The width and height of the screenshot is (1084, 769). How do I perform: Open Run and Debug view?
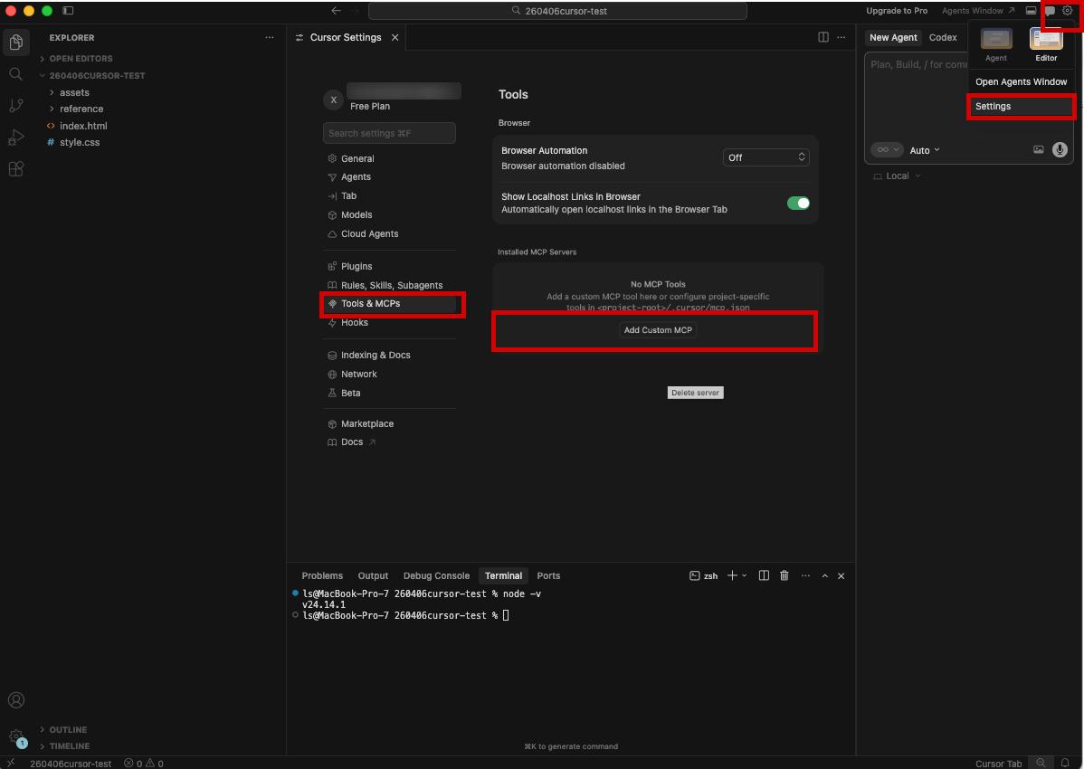click(x=16, y=137)
